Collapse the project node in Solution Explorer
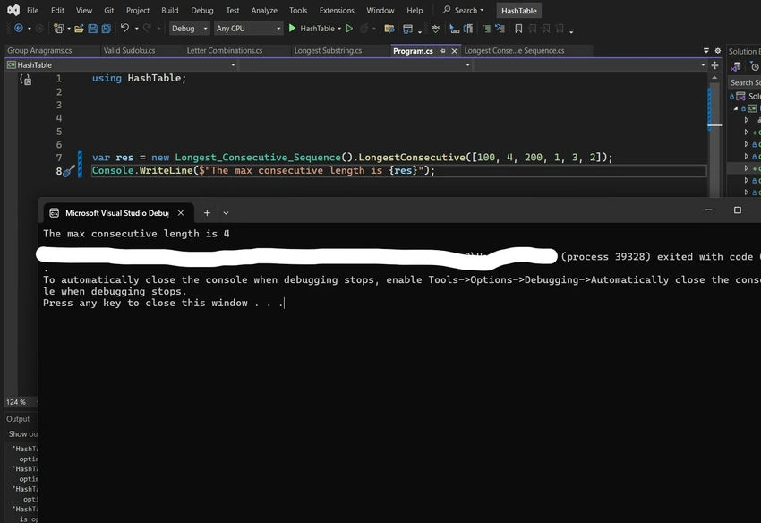The width and height of the screenshot is (761, 523). (x=736, y=108)
